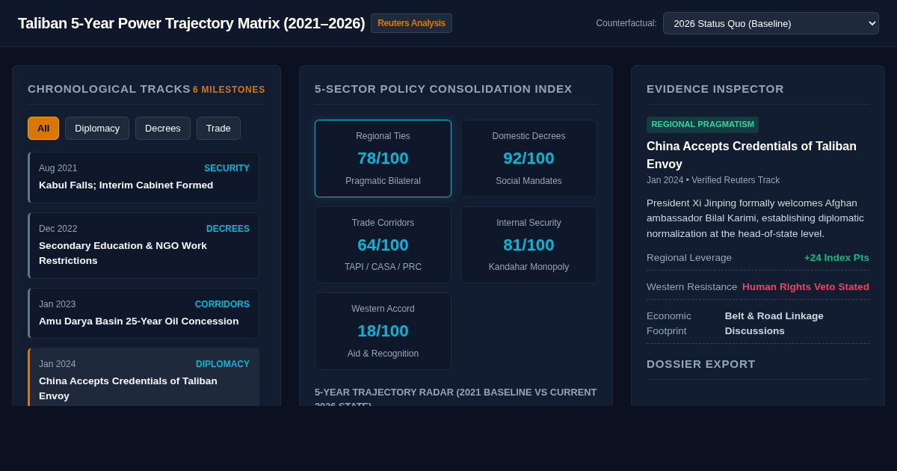Filter tracks by Decrees

(163, 128)
